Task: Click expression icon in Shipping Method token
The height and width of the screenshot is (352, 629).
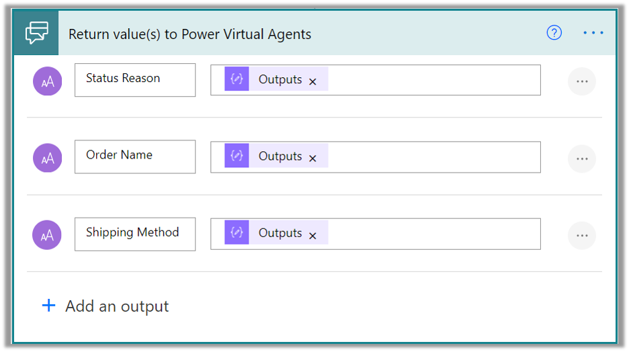Action: tap(237, 233)
